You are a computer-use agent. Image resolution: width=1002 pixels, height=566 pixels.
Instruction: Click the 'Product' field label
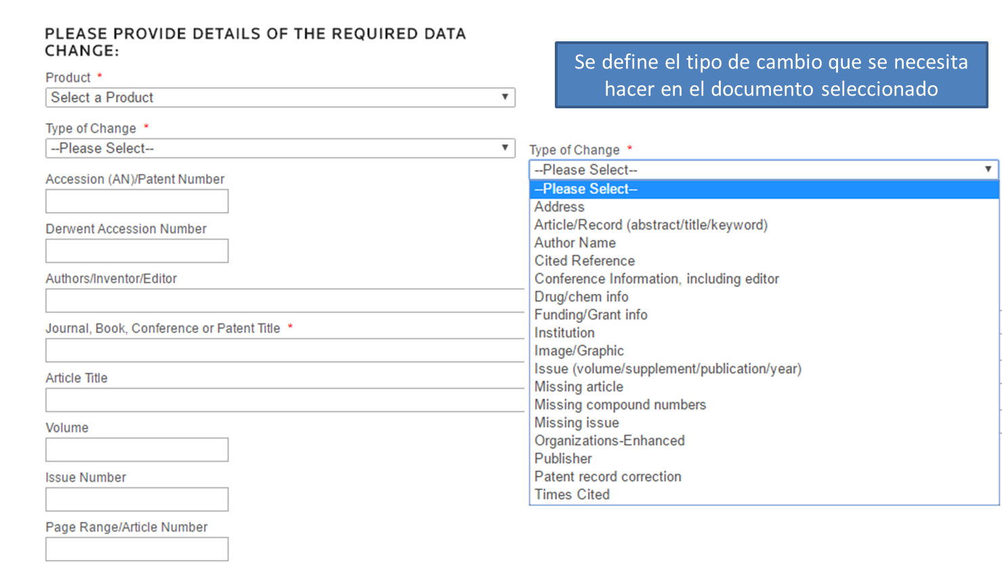click(68, 78)
